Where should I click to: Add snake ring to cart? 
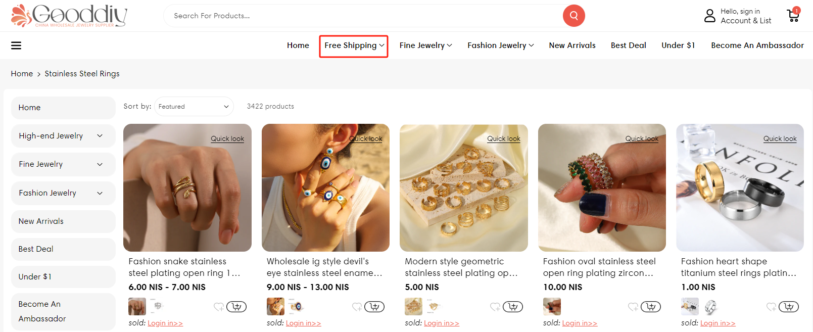(x=236, y=307)
